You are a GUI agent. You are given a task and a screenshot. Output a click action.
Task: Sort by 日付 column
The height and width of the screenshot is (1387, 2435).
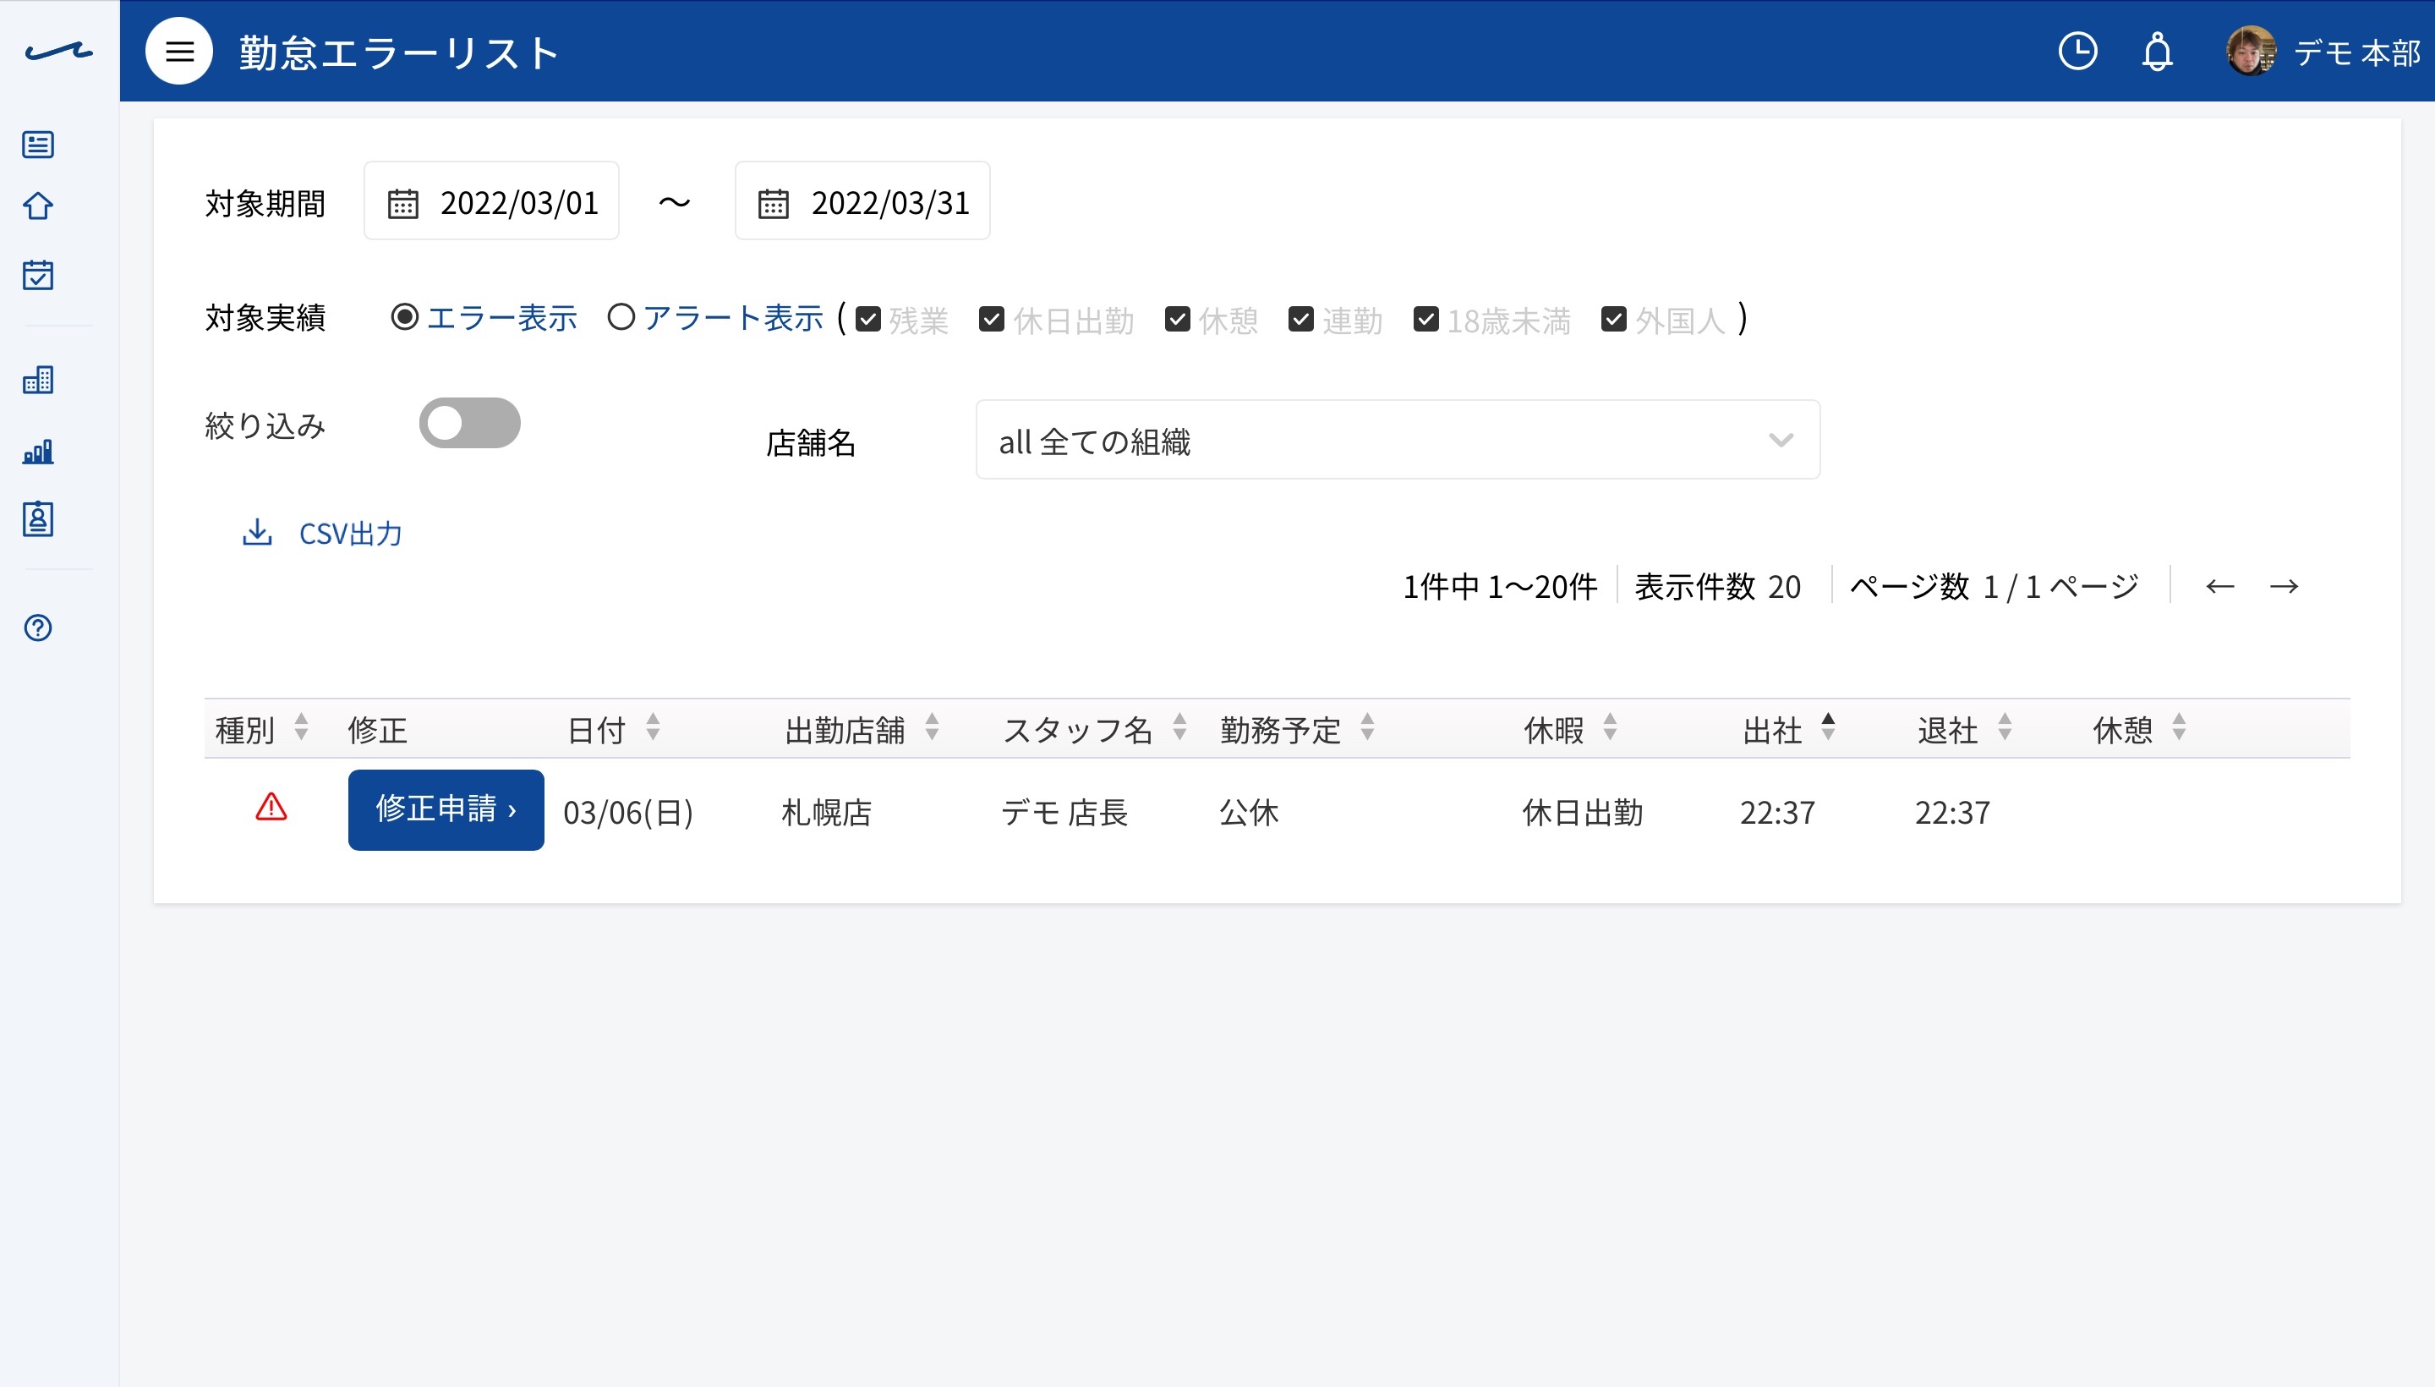(654, 728)
